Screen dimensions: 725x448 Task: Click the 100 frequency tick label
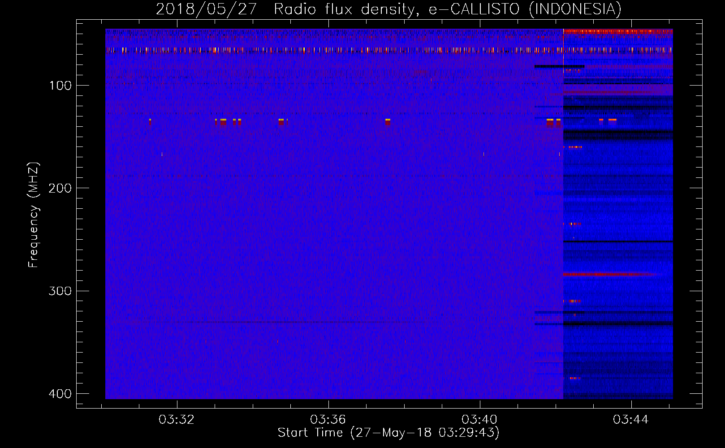click(60, 86)
